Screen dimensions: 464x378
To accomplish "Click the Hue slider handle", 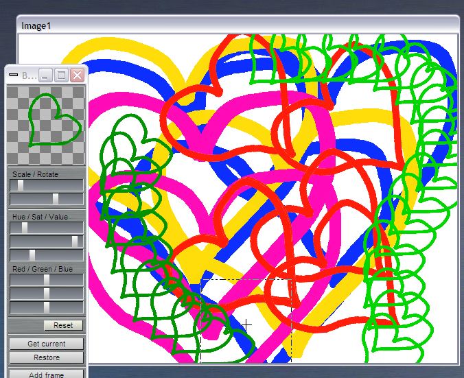I will coord(25,228).
